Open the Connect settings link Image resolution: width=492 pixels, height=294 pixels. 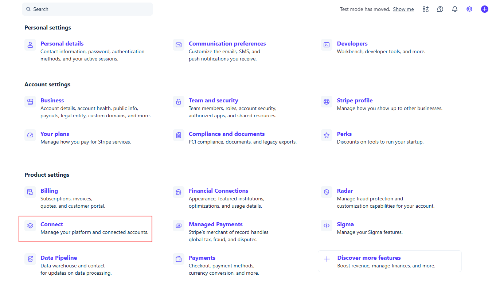pyautogui.click(x=52, y=224)
